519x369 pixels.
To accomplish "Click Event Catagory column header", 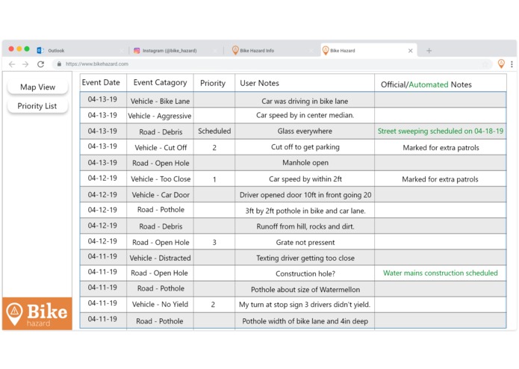I will click(x=161, y=83).
